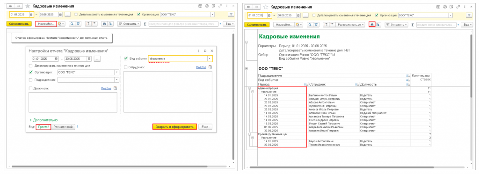Click the Подбор link next to Сотрудники
The width and height of the screenshot is (479, 174).
[201, 67]
